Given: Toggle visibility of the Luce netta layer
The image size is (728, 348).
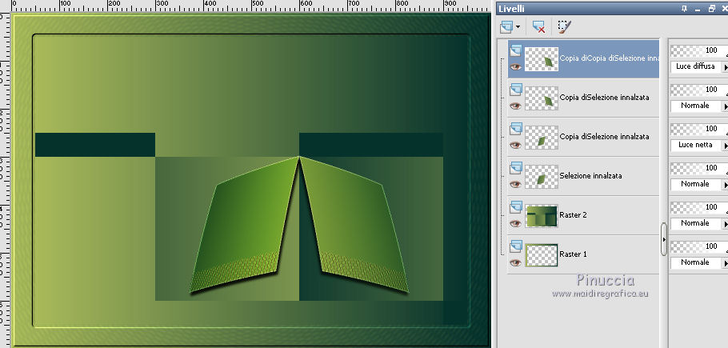Looking at the screenshot, I should [515, 146].
